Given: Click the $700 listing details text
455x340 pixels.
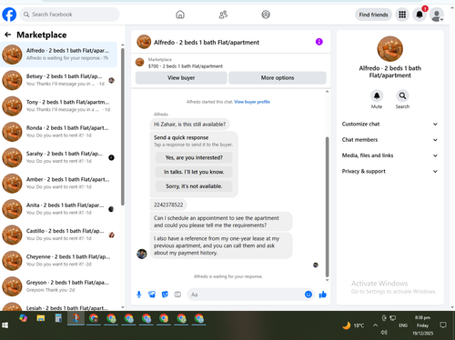Looking at the screenshot, I should (186, 66).
